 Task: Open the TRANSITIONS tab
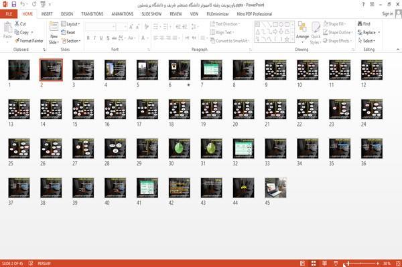[x=92, y=14]
